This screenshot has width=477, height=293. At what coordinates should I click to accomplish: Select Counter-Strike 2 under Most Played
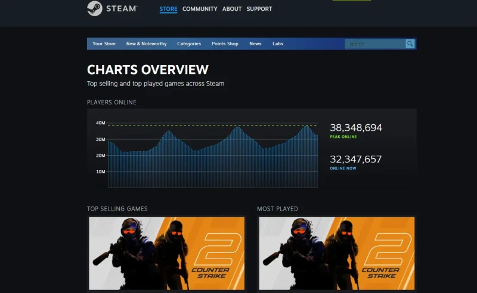click(x=337, y=254)
